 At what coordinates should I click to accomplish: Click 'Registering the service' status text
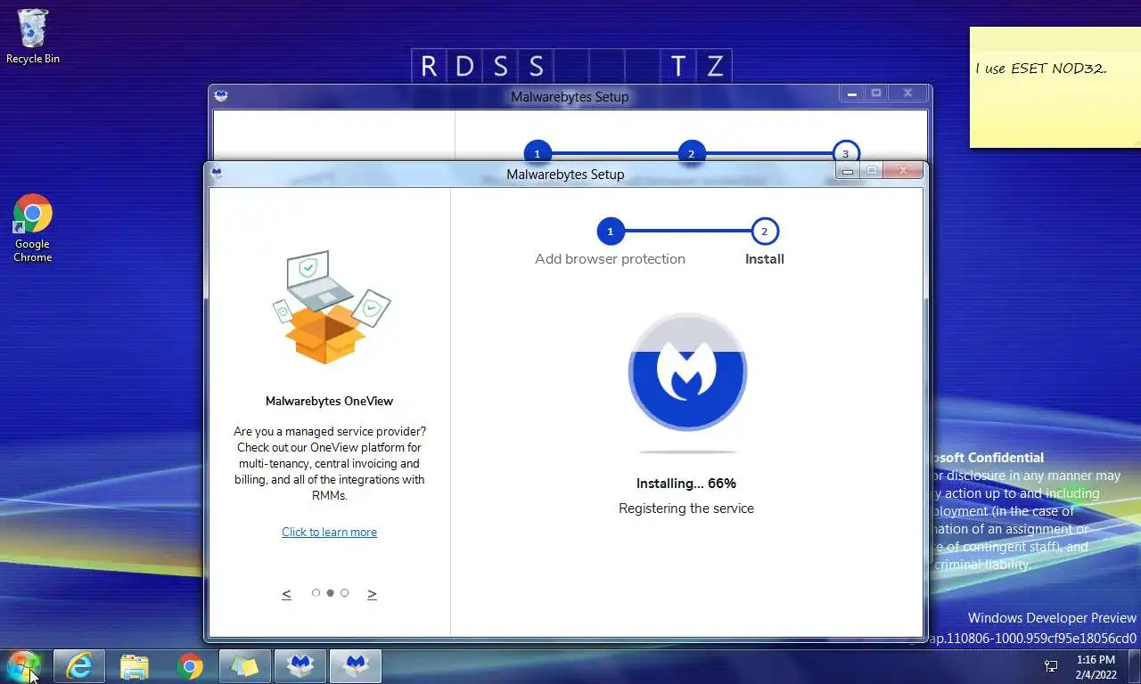686,509
